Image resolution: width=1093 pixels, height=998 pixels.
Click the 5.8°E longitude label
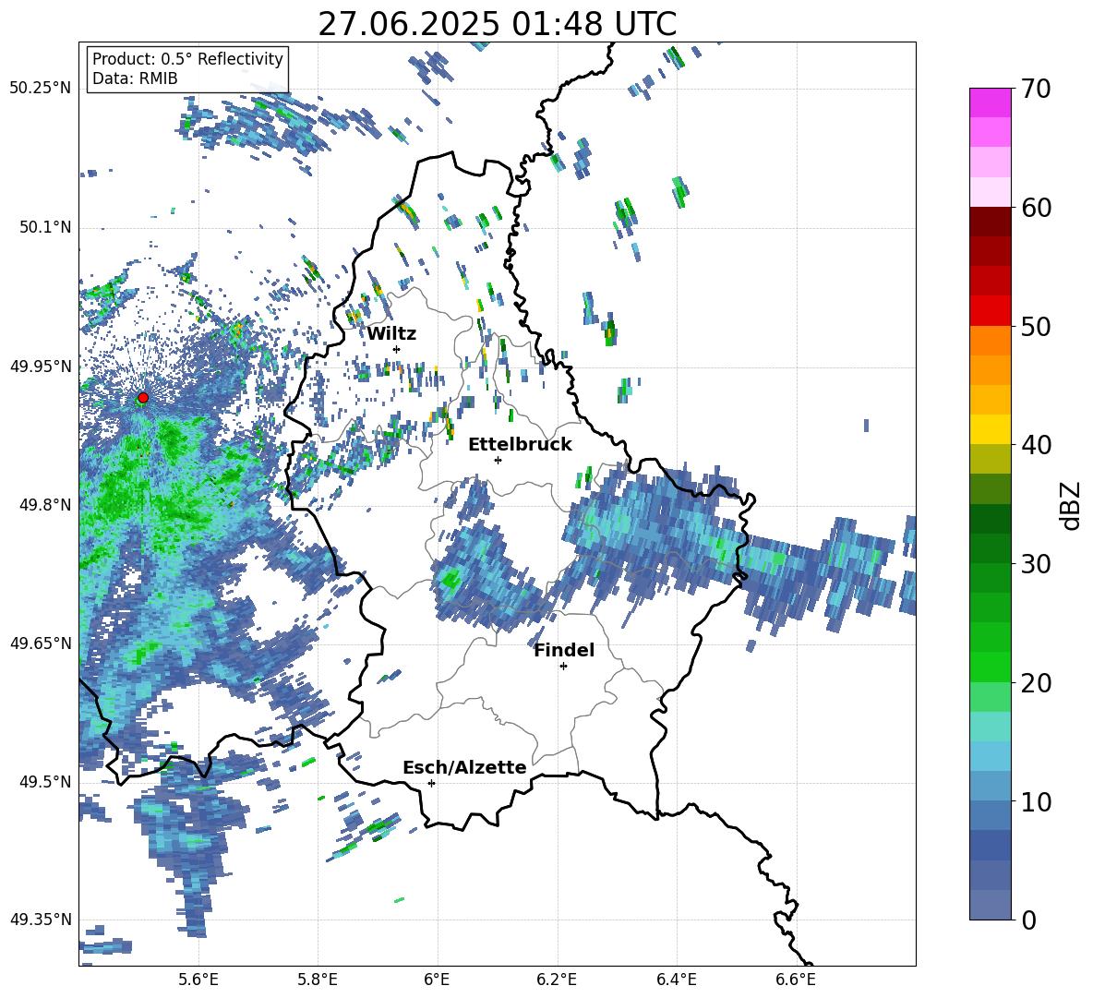318,980
